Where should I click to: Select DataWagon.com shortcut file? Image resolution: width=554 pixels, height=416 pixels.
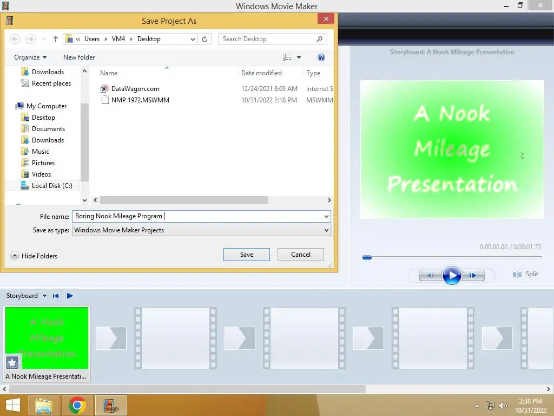click(x=135, y=89)
